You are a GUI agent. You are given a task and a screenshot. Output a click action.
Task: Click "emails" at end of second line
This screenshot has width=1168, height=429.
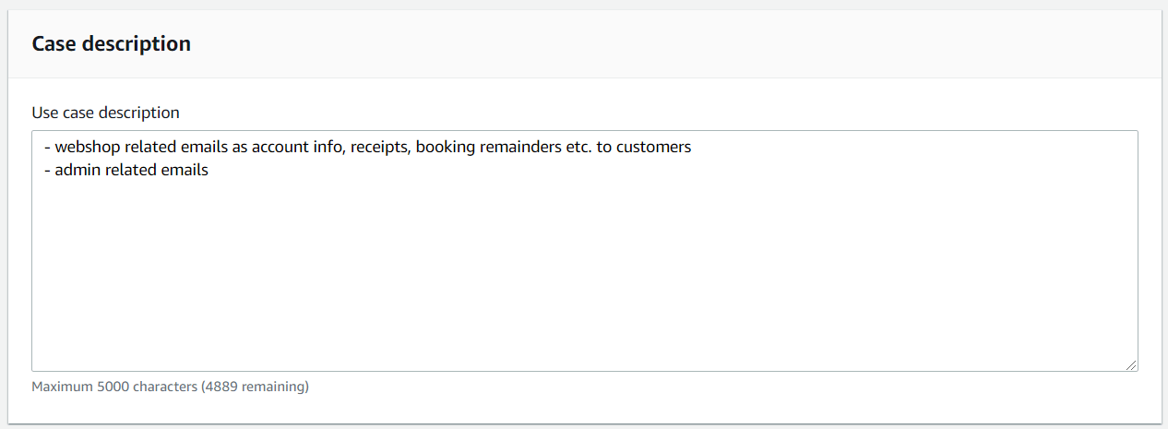185,170
